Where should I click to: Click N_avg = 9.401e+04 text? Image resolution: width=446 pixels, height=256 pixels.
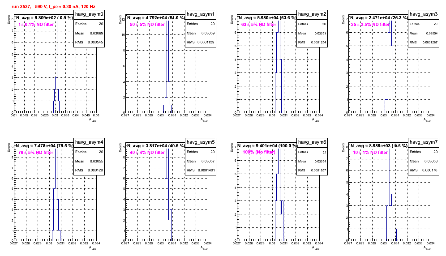click(267, 145)
